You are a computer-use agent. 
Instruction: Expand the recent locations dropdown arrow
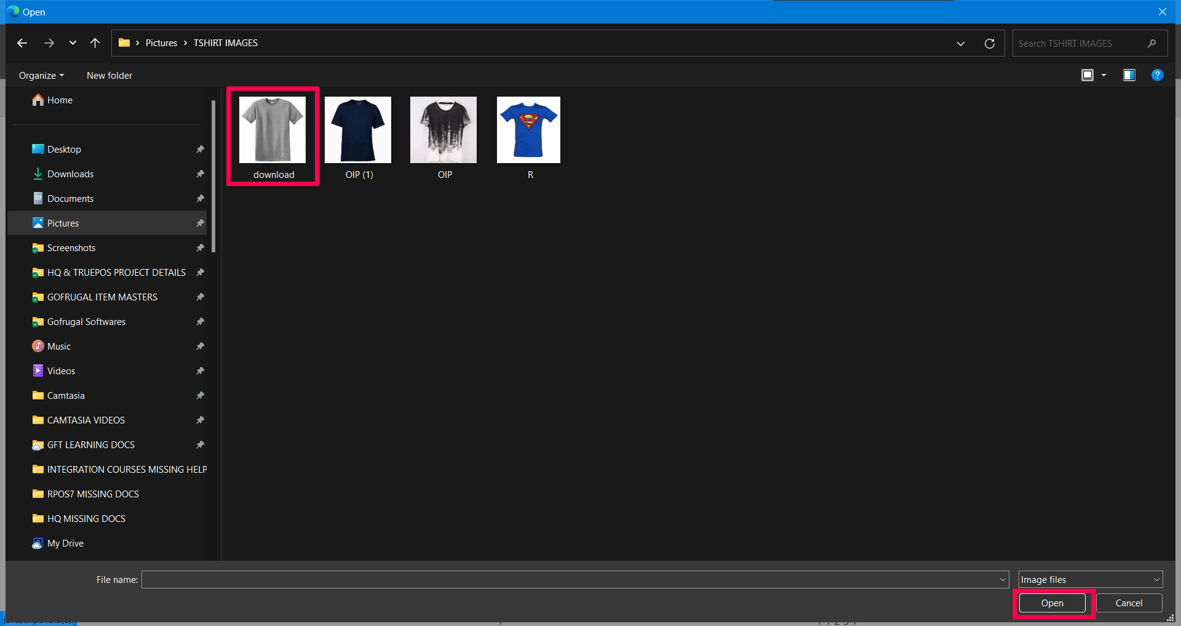[73, 43]
